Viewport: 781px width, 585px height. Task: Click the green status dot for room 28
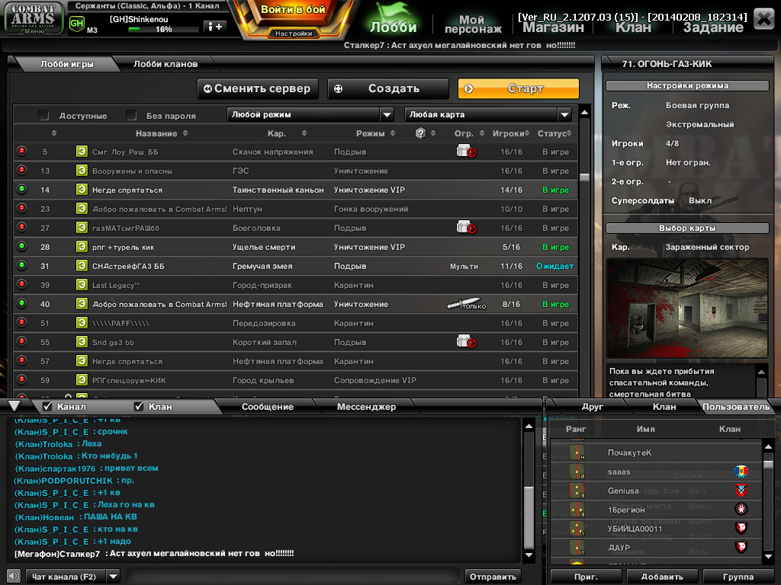pos(21,246)
